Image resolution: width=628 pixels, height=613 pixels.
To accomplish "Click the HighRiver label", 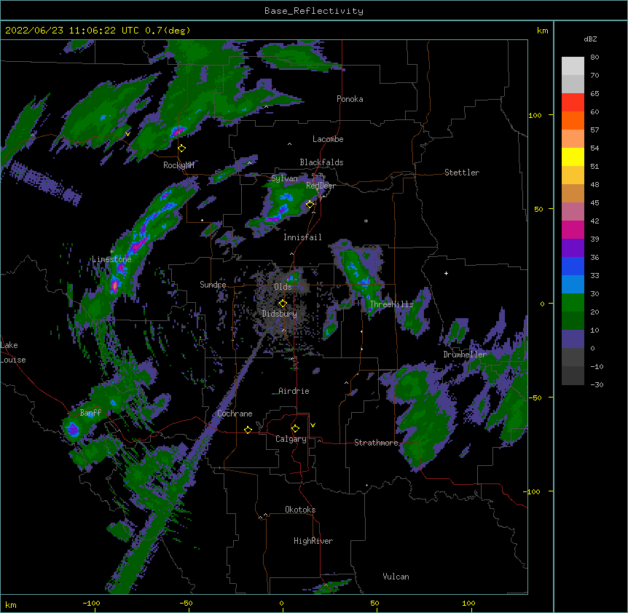I will 313,541.
